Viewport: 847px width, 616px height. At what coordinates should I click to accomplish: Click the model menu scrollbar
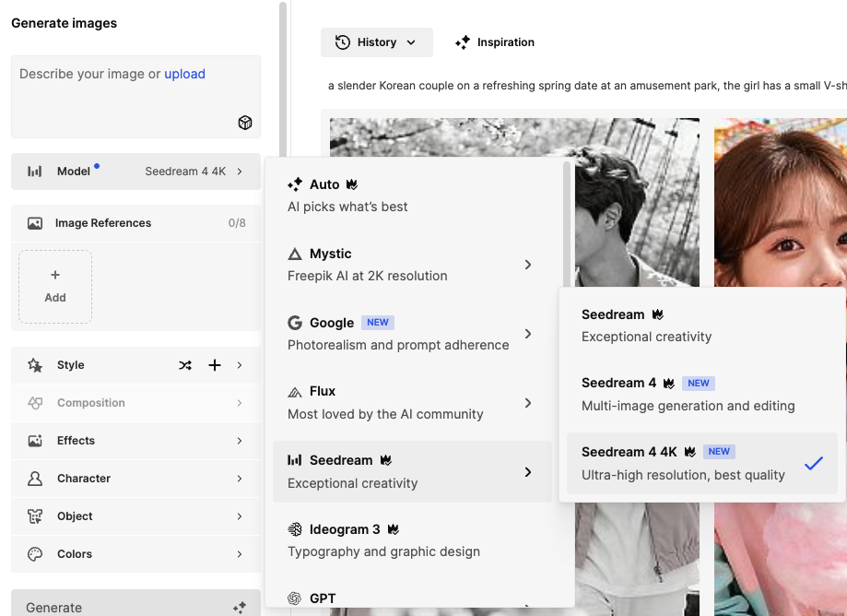click(x=567, y=224)
